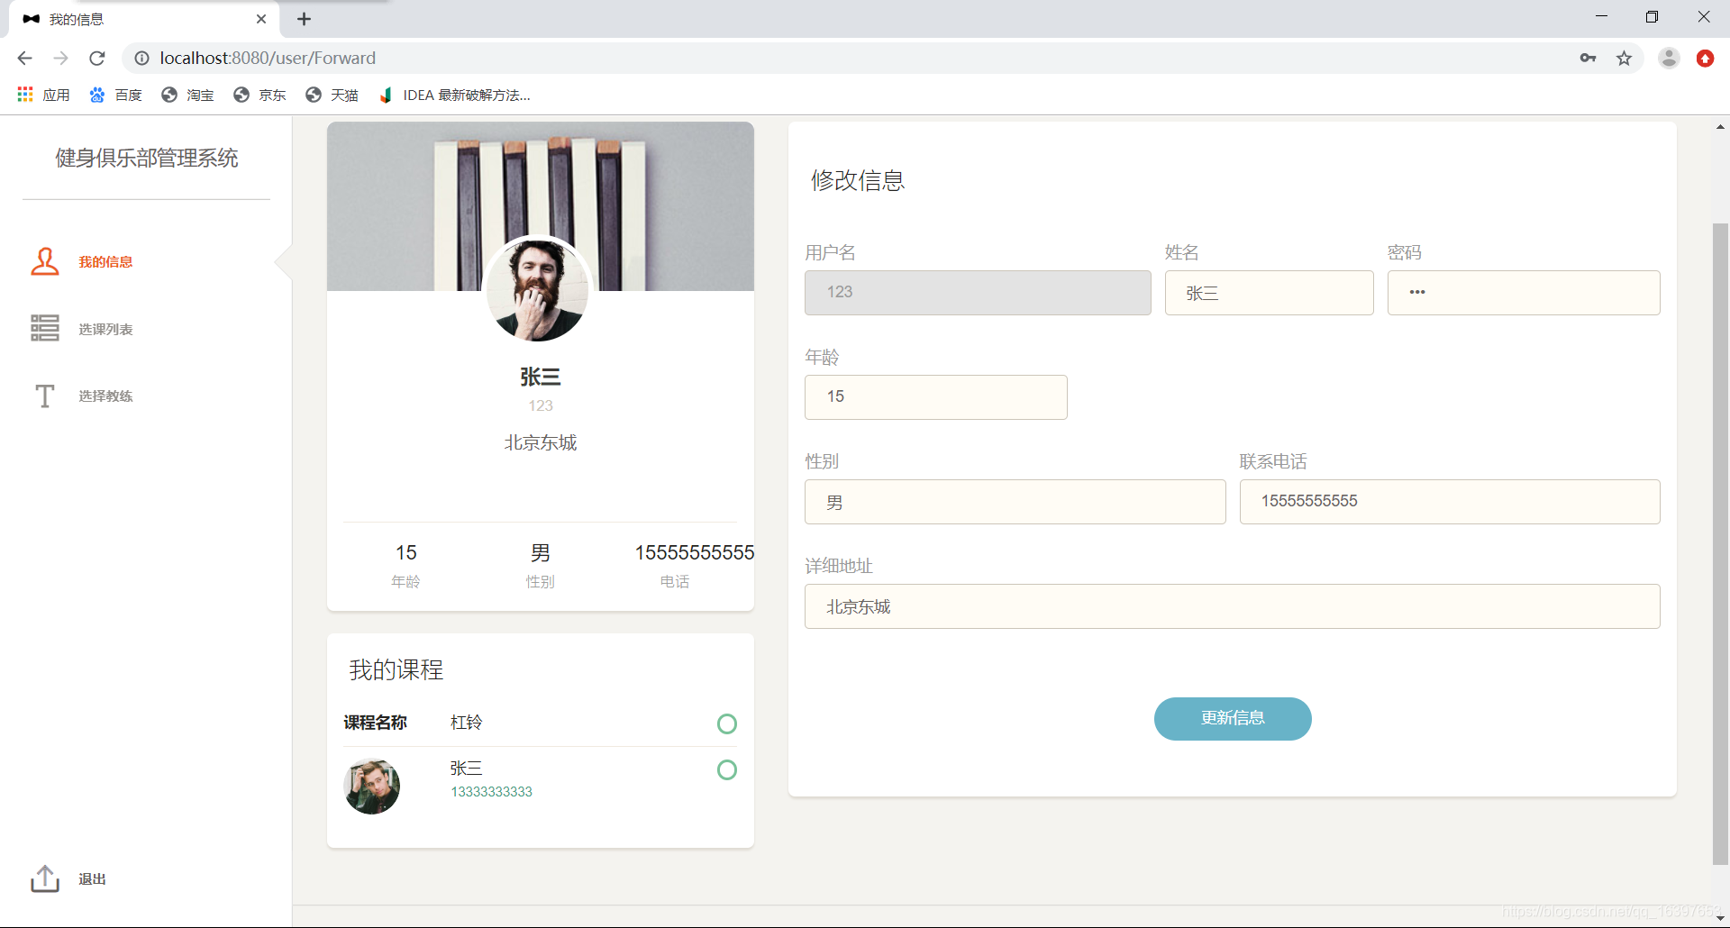Click the 张三 name on profile card
The height and width of the screenshot is (928, 1730).
click(x=541, y=377)
